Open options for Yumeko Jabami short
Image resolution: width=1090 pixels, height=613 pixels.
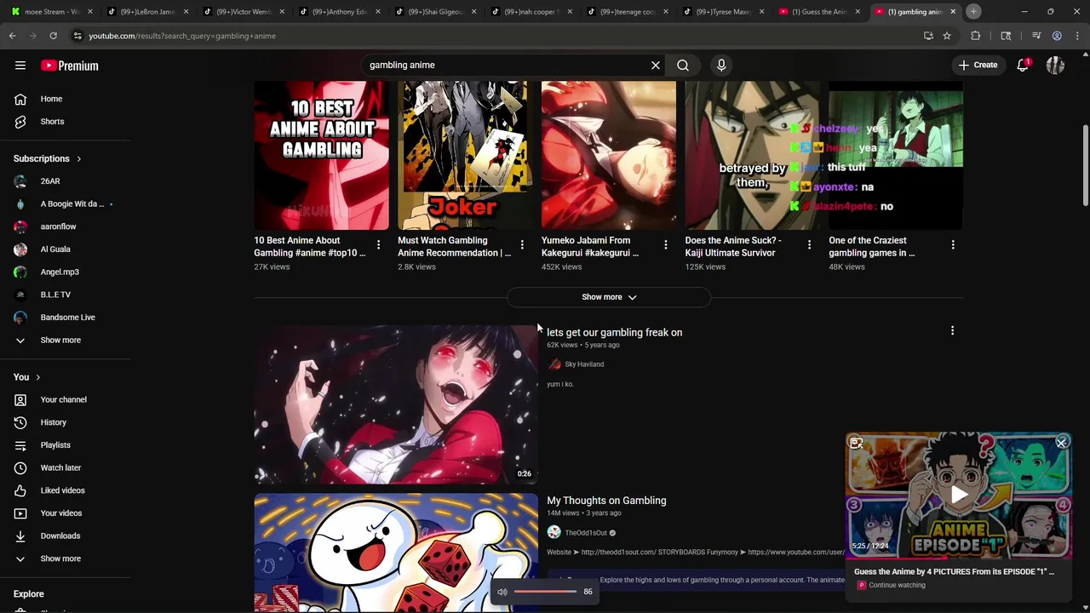(x=666, y=245)
